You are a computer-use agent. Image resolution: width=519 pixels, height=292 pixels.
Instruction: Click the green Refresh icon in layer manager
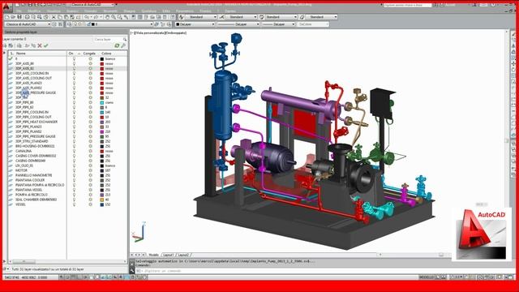coord(117,45)
